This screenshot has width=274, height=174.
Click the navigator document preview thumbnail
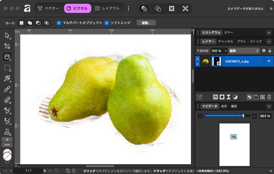pos(234,145)
